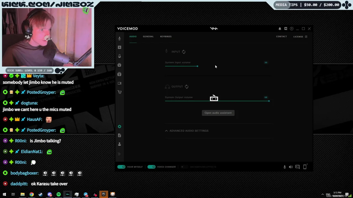Show hidden system tray icons
The width and height of the screenshot is (353, 198).
[x=322, y=194]
